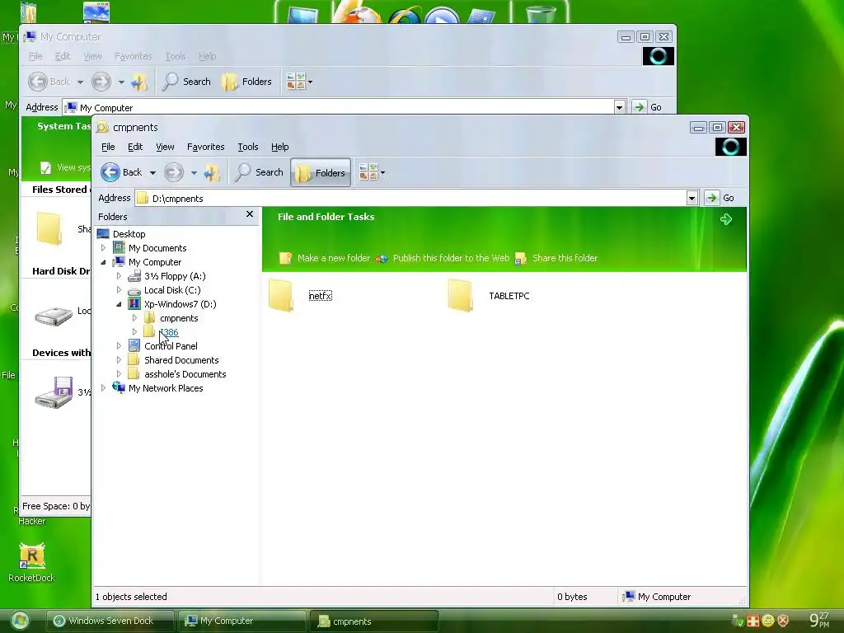Close the Folders pane

(250, 214)
